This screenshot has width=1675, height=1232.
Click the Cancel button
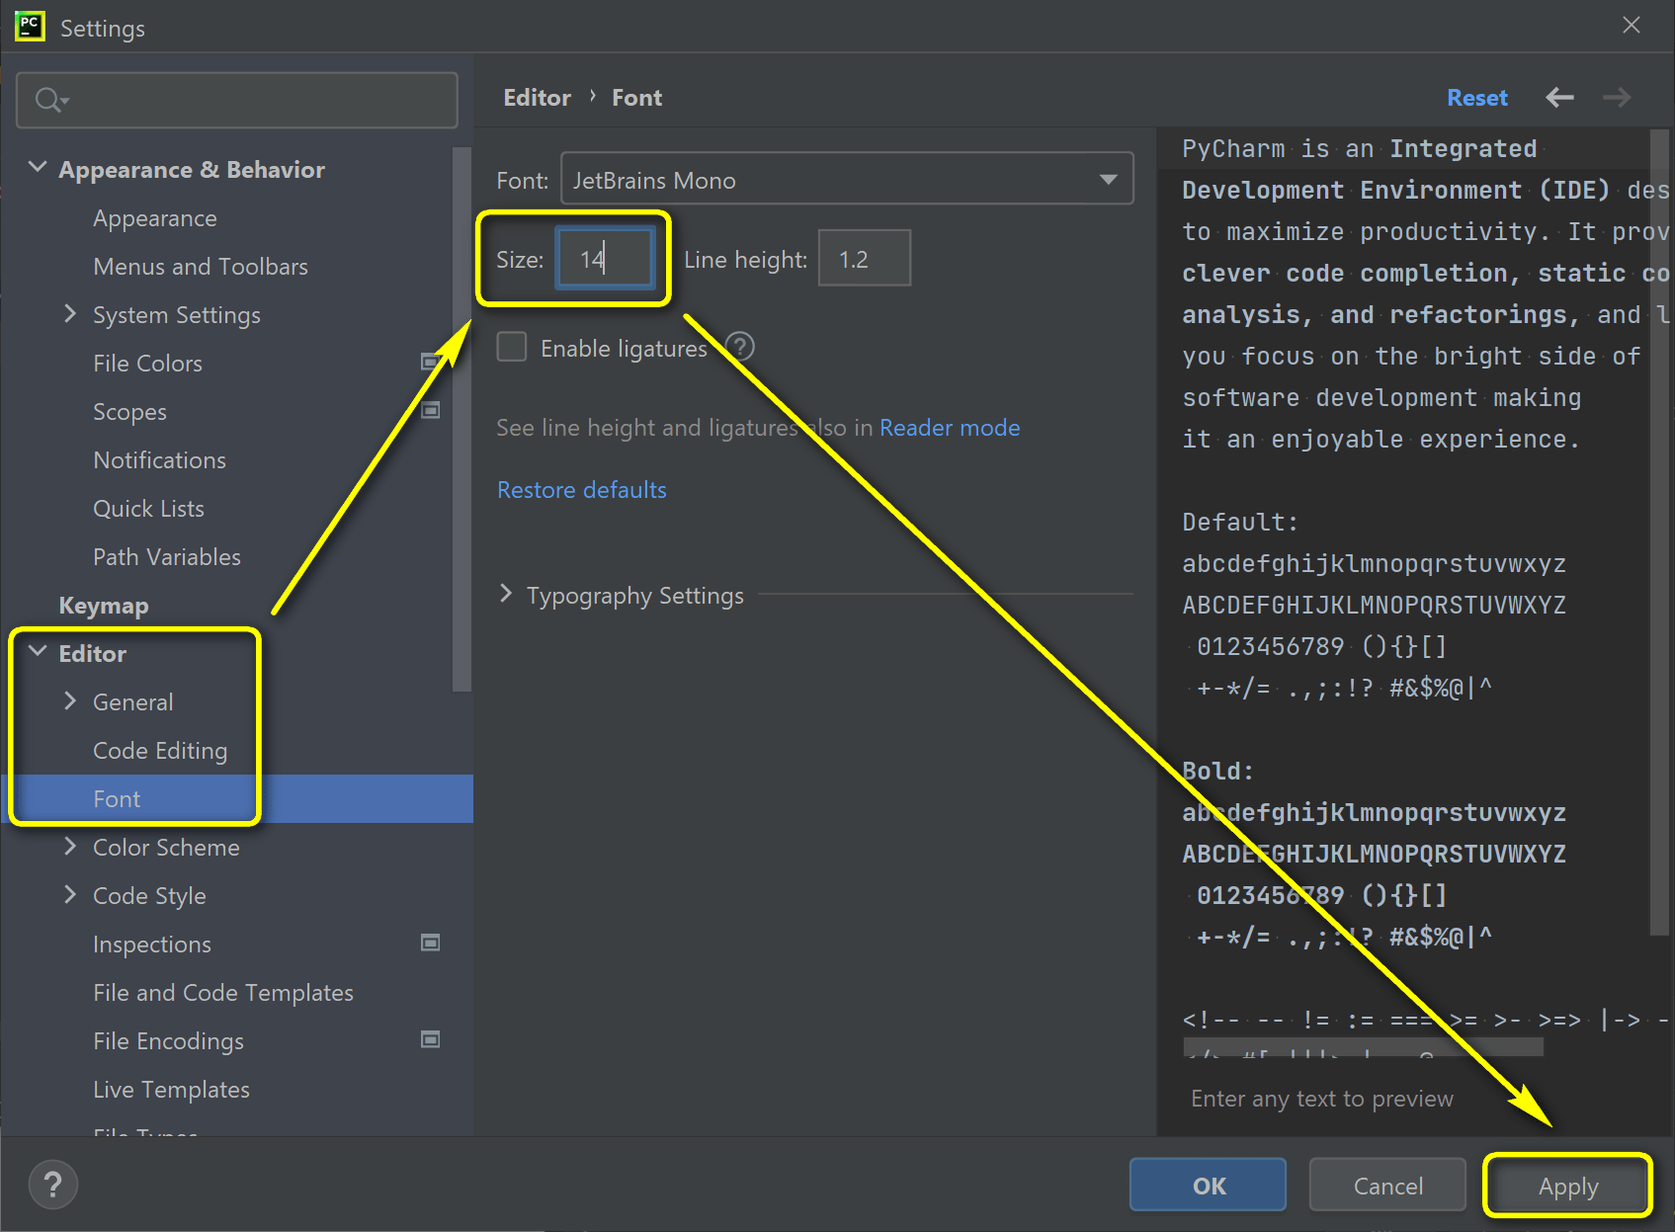click(1387, 1185)
